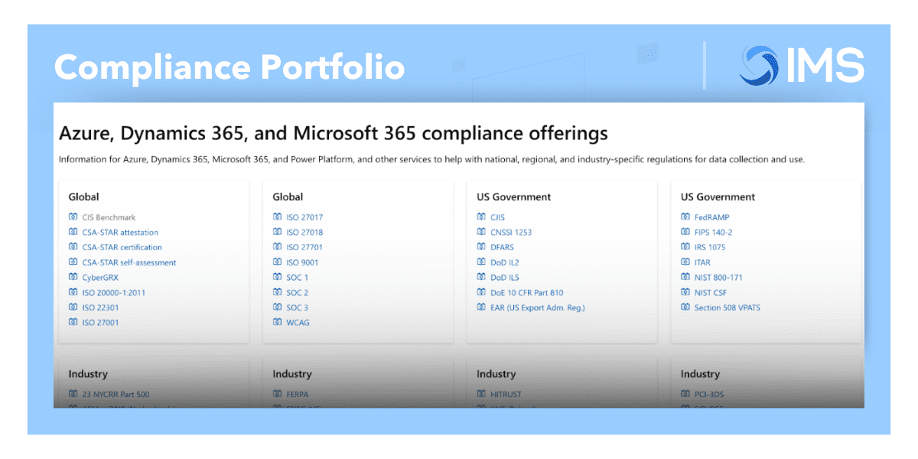Viewport: 918px width, 459px height.
Task: Click the book icon beside DFARS
Action: 482,247
